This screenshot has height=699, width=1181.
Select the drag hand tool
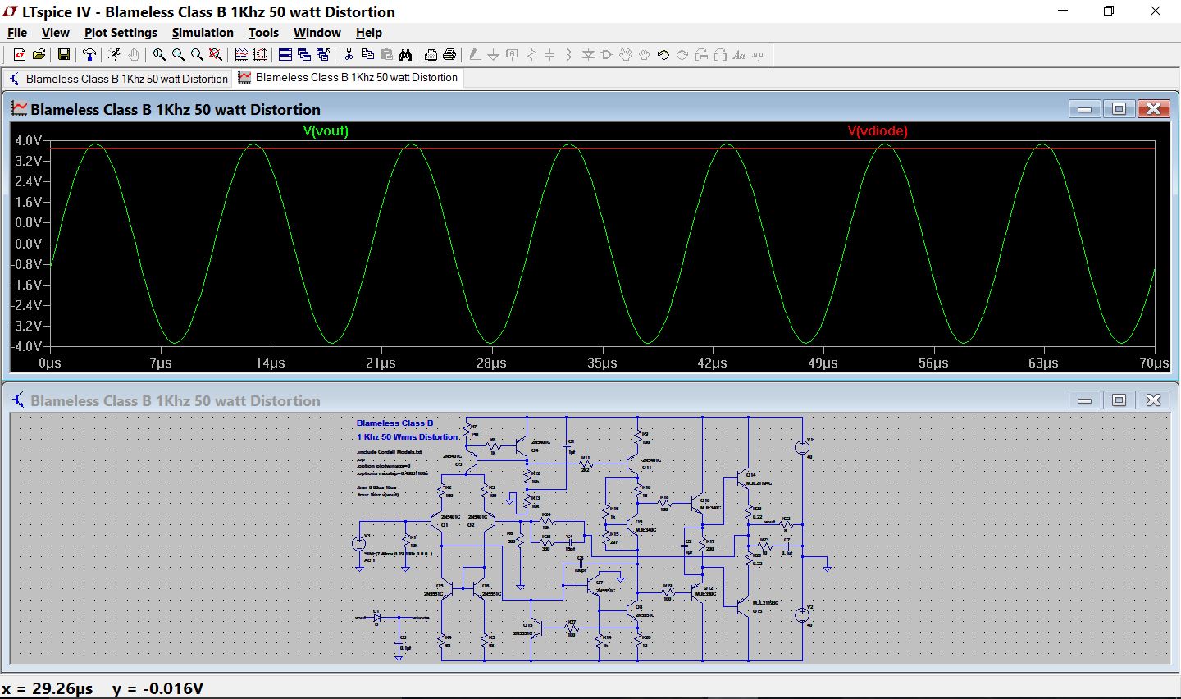(645, 55)
